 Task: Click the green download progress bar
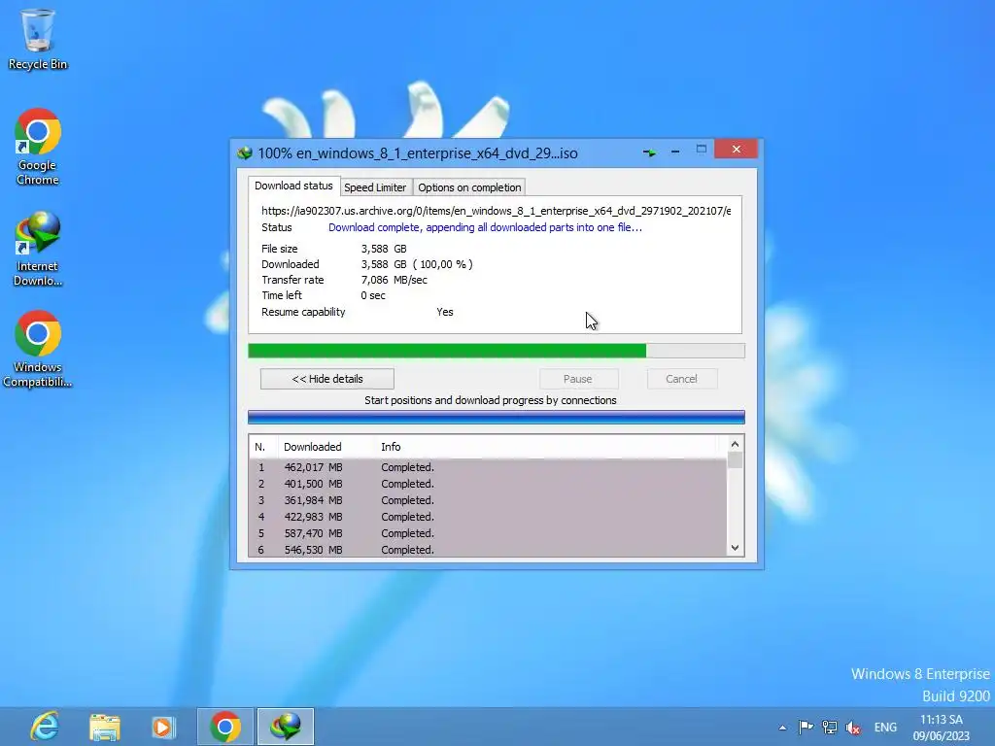click(x=497, y=351)
